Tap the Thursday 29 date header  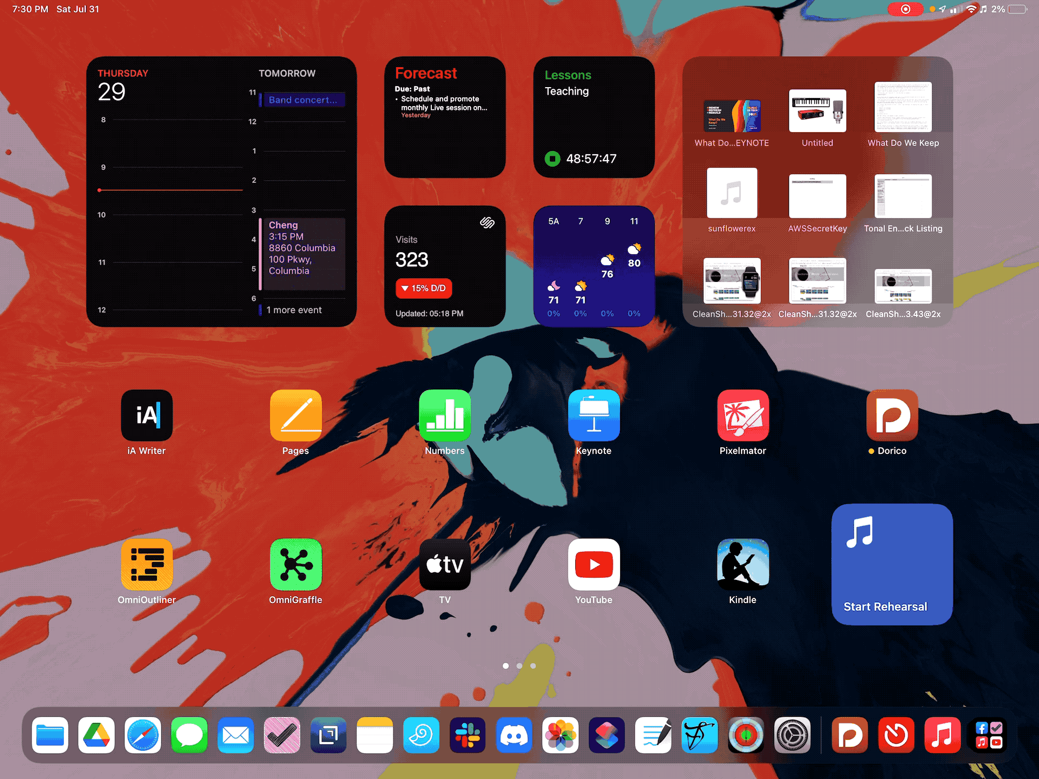(x=123, y=85)
